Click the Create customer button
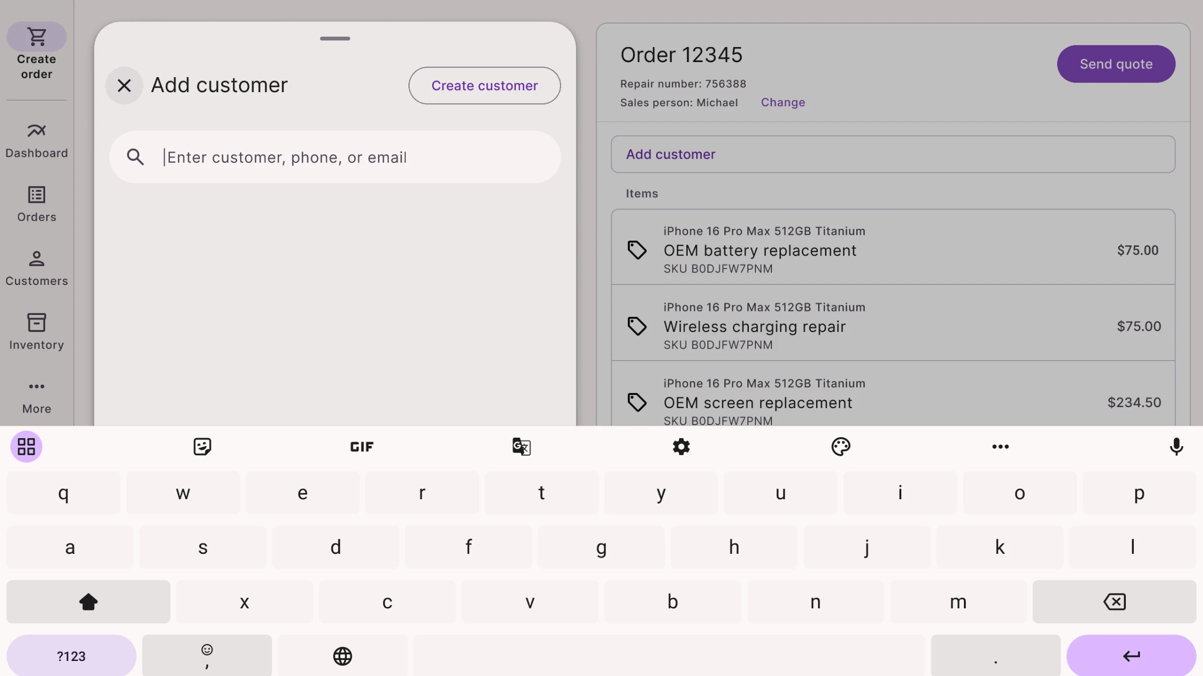 click(484, 86)
